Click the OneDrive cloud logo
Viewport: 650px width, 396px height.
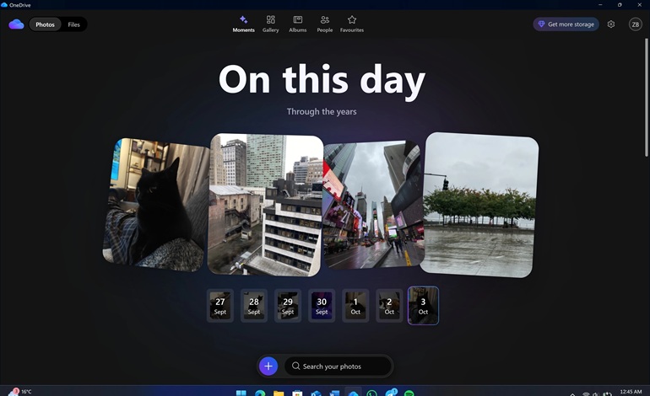click(x=16, y=24)
